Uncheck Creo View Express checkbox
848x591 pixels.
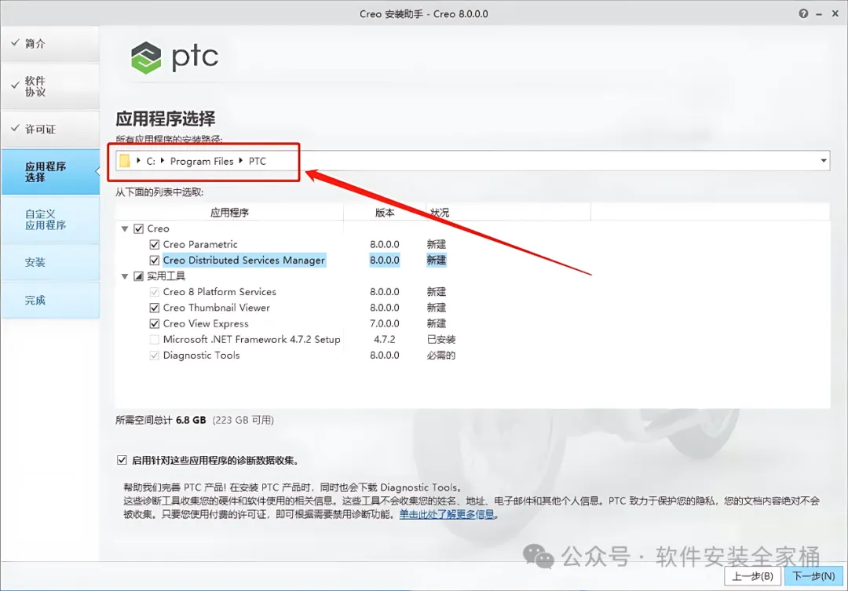(x=154, y=323)
